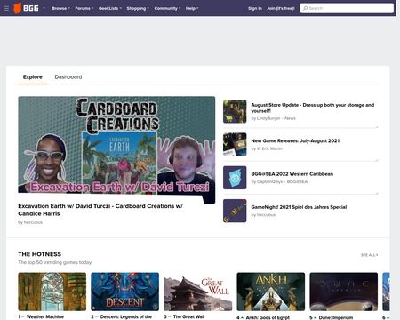Open GameNight! 2021 Spiel des Jahres Special

pyautogui.click(x=299, y=207)
